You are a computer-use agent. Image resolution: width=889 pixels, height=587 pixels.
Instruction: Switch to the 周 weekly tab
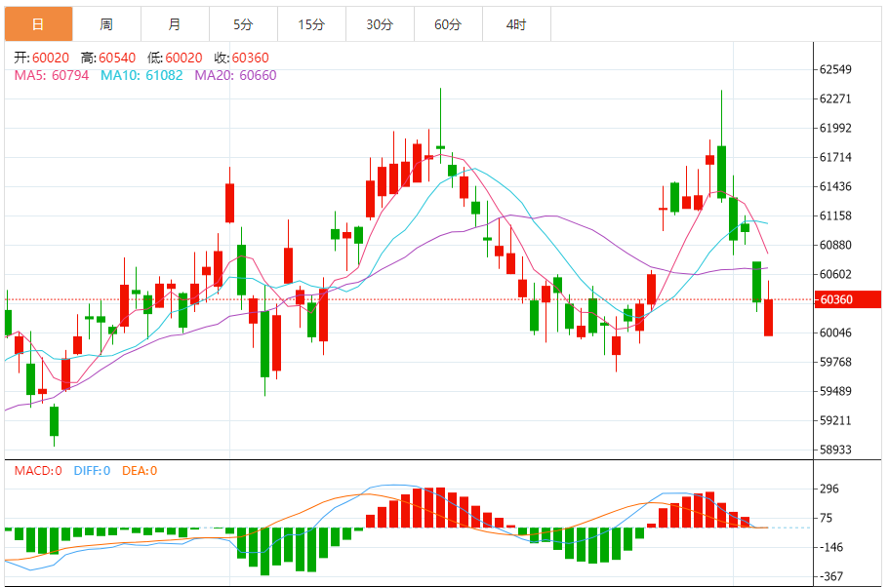[x=106, y=24]
